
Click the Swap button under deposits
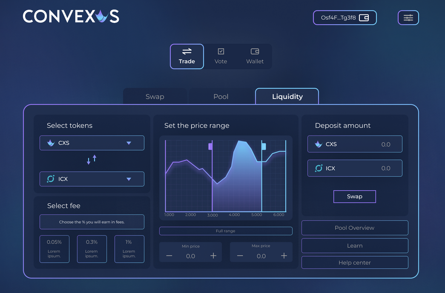[354, 197]
